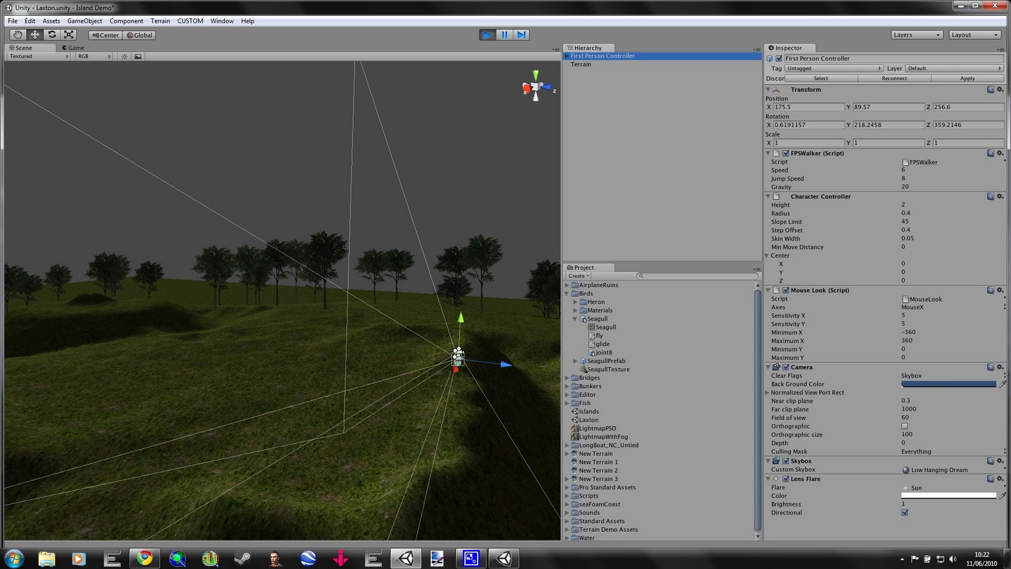Open the Camera component gear settings menu
The image size is (1011, 569).
pos(999,367)
